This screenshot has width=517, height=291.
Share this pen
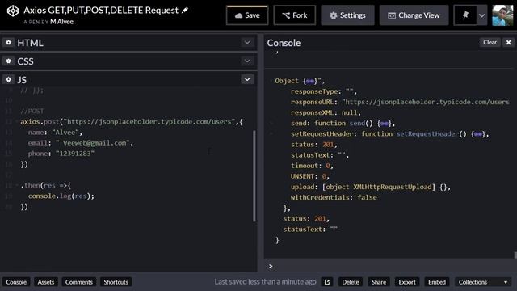click(379, 282)
